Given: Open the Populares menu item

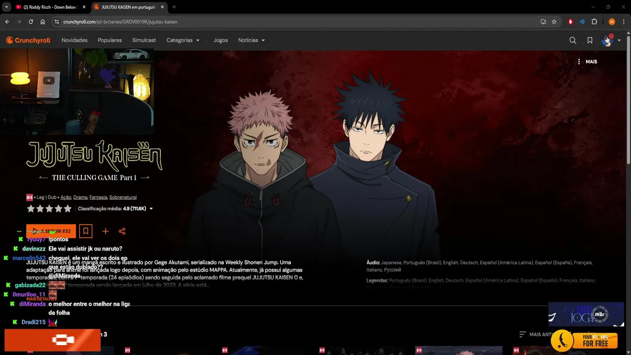Looking at the screenshot, I should click(110, 40).
